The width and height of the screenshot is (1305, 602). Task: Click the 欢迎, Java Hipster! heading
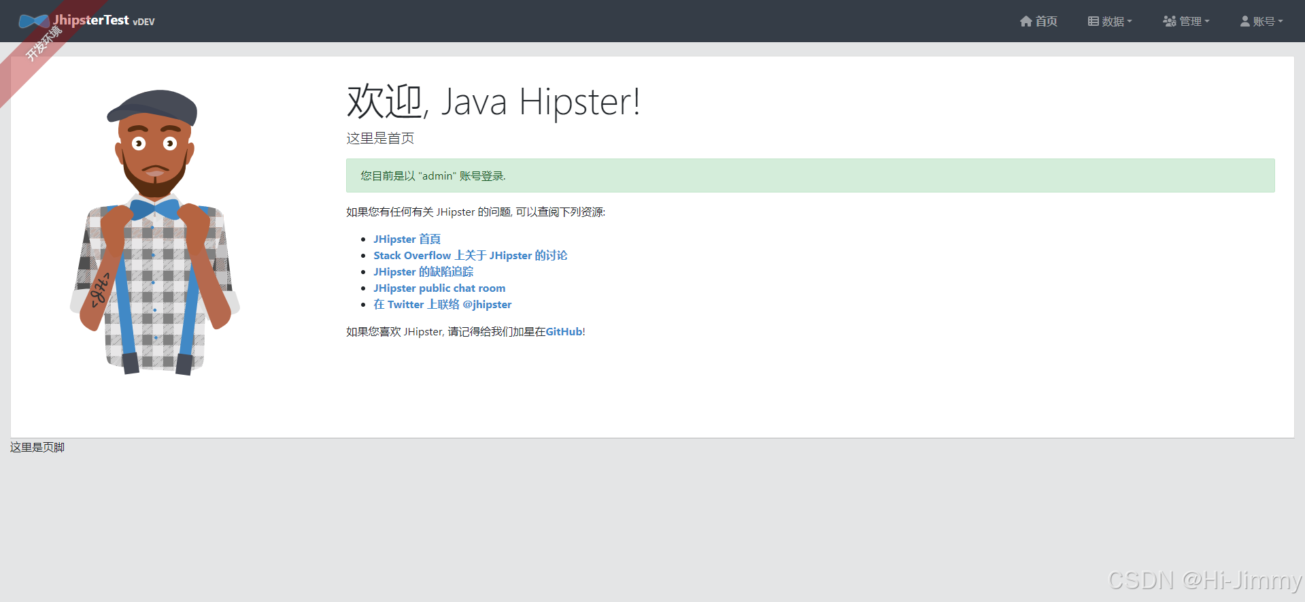(x=493, y=102)
